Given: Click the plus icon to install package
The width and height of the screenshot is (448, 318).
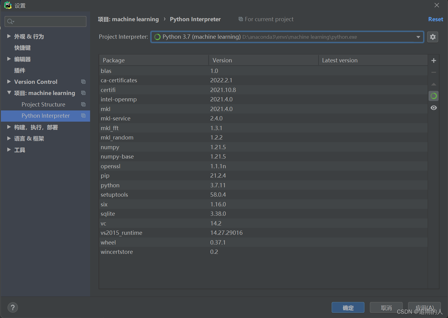Looking at the screenshot, I should point(434,61).
